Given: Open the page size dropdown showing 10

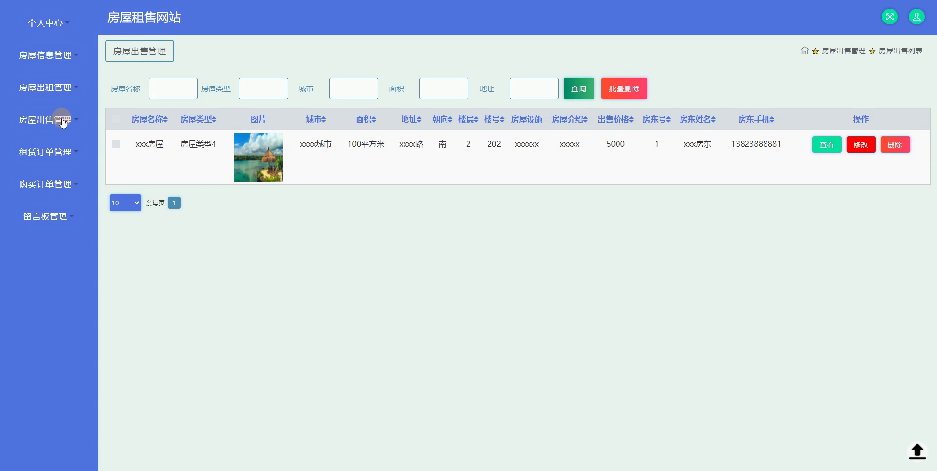Looking at the screenshot, I should tap(126, 203).
